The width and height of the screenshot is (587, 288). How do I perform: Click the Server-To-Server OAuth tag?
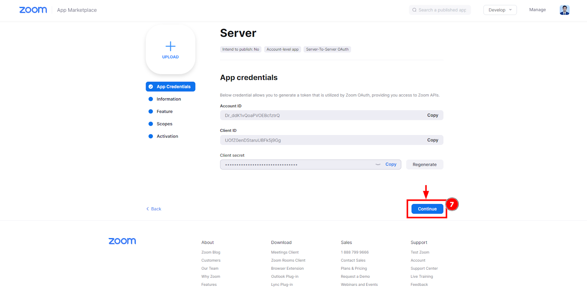(x=327, y=49)
